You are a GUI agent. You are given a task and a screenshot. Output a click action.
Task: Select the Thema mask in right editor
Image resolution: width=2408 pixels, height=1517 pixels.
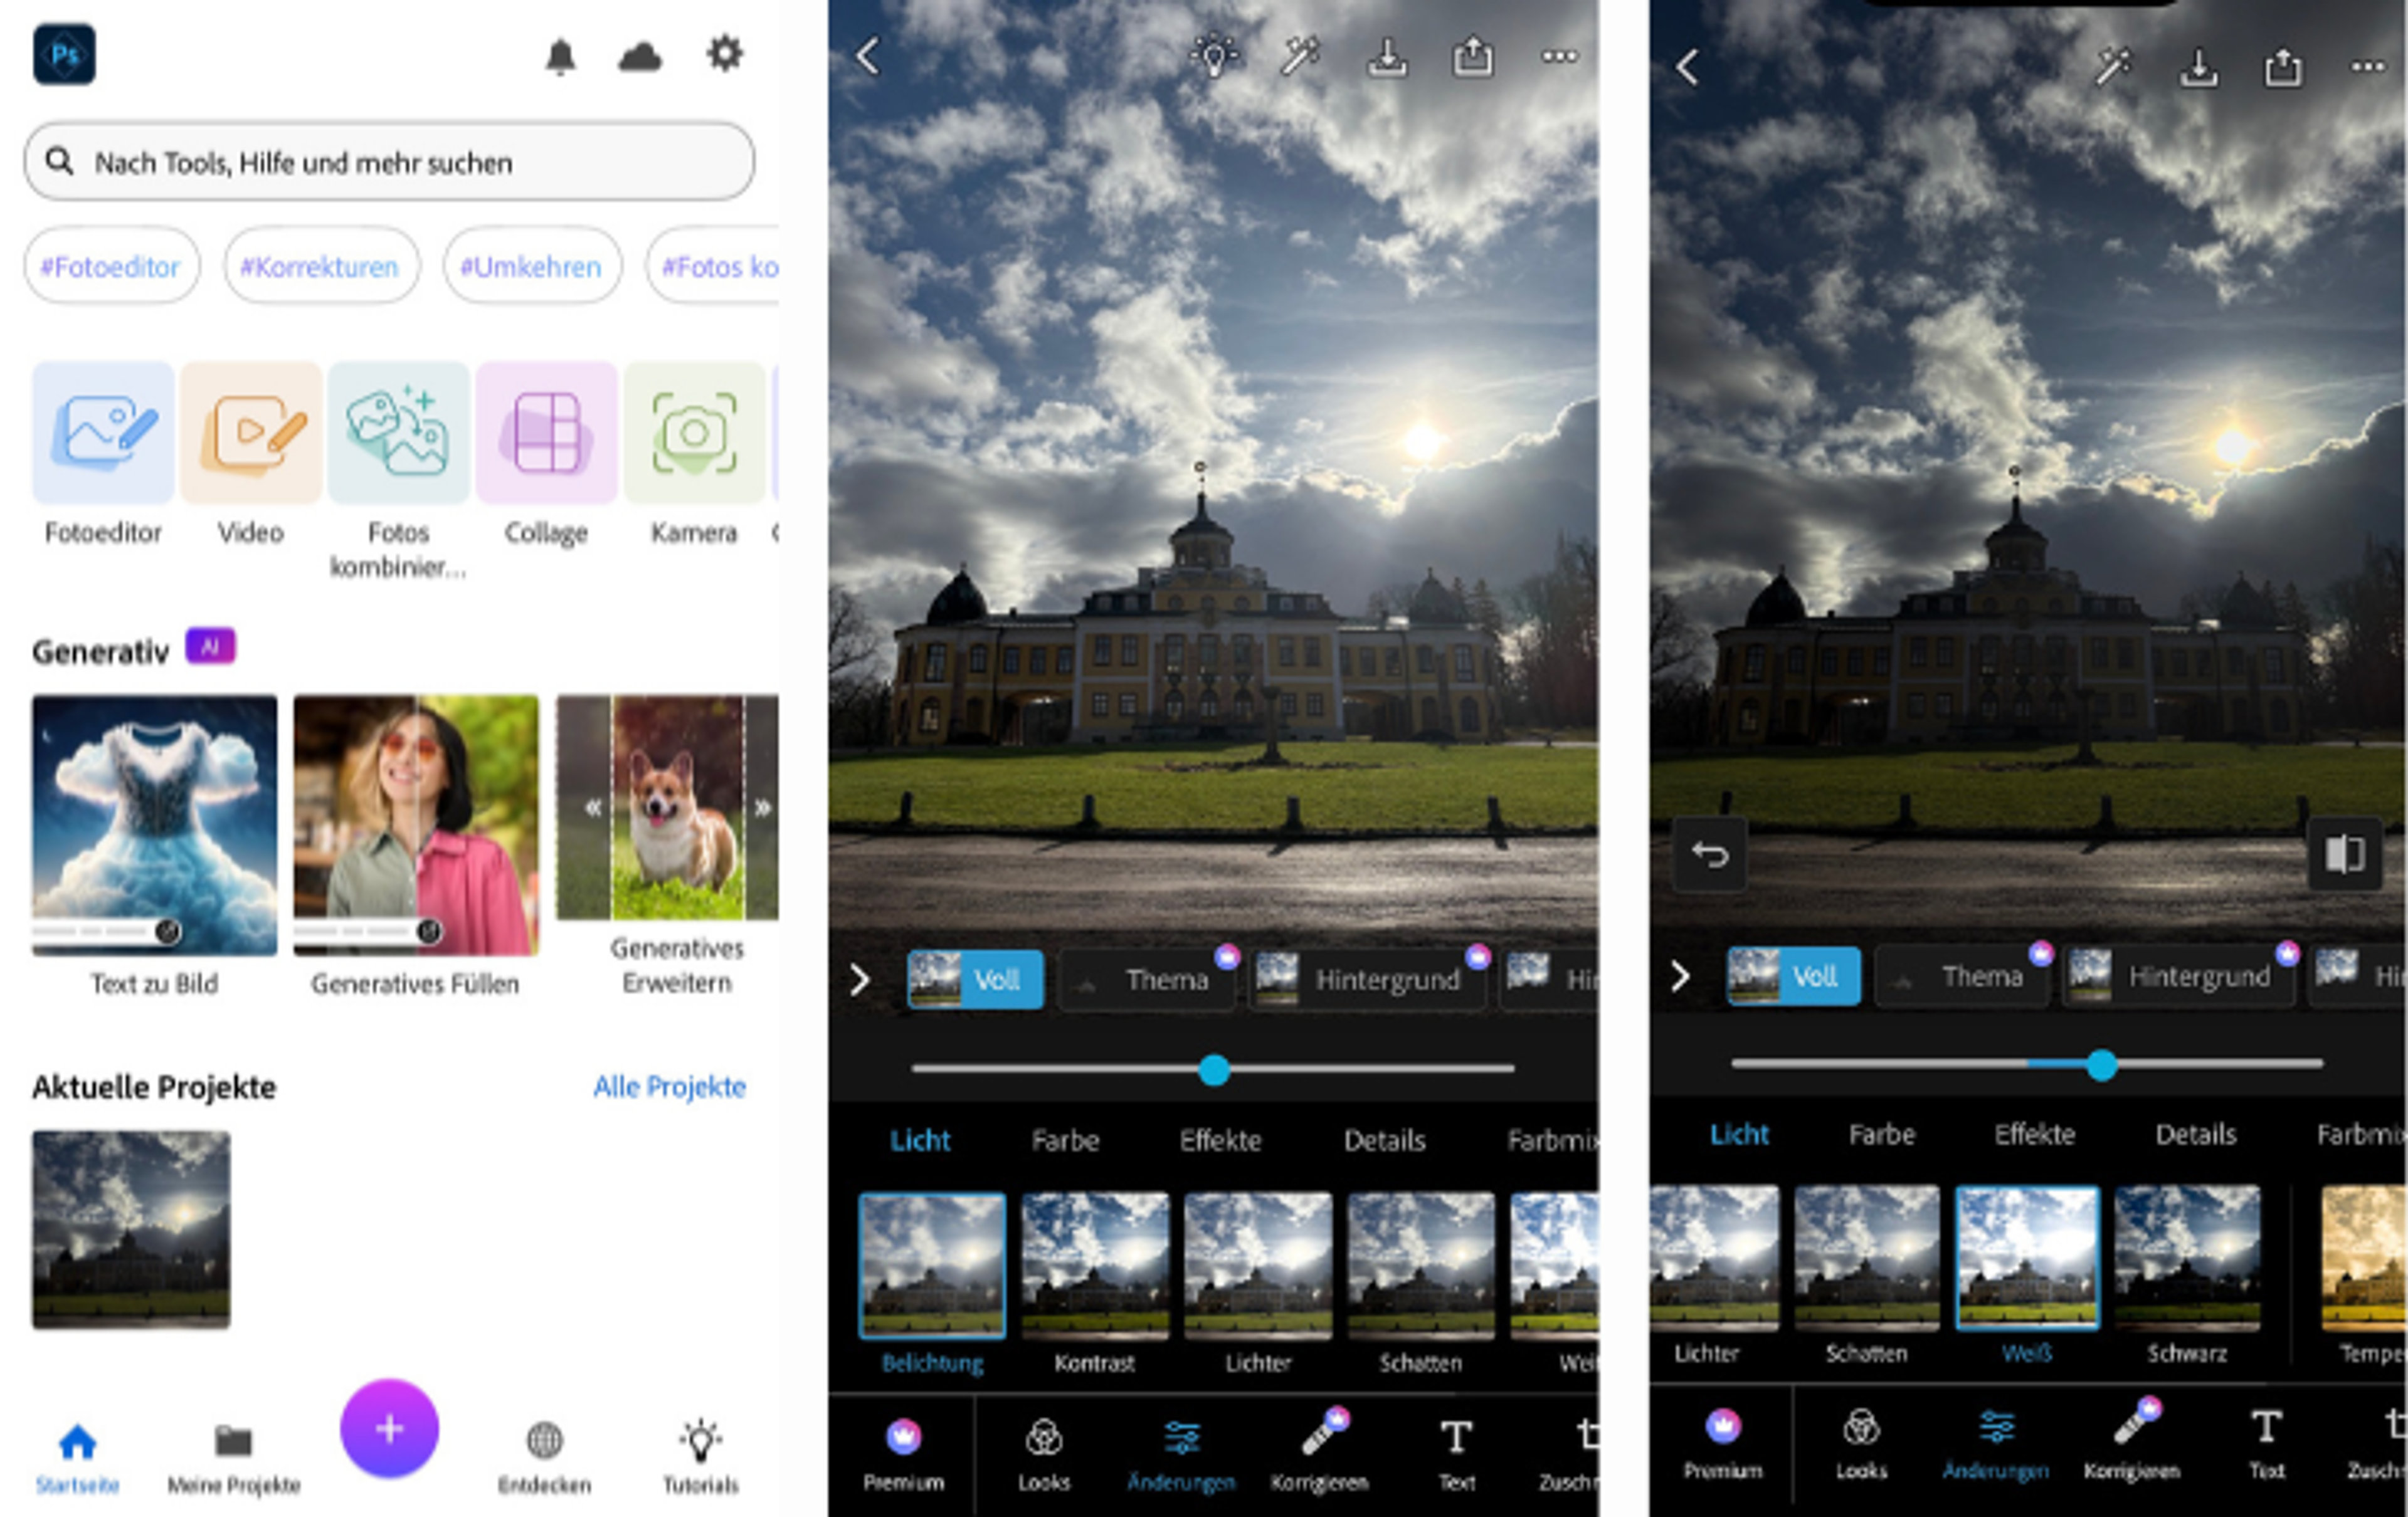[x=1962, y=977]
